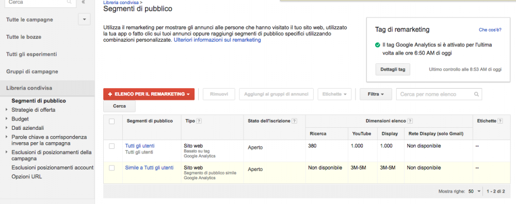Toggle the select-all checkbox in table header
Viewport: 516px width, 204px height.
(112, 121)
